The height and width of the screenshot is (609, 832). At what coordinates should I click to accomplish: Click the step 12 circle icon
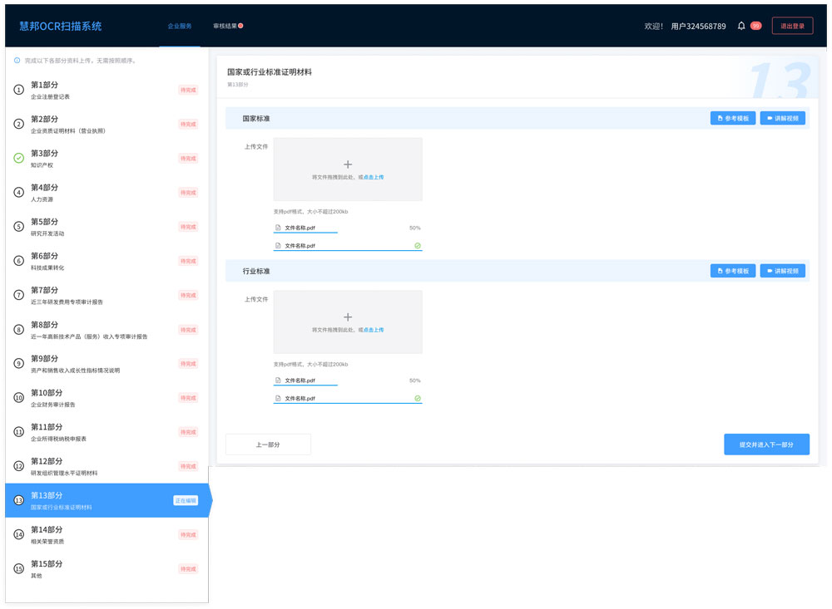coord(18,466)
